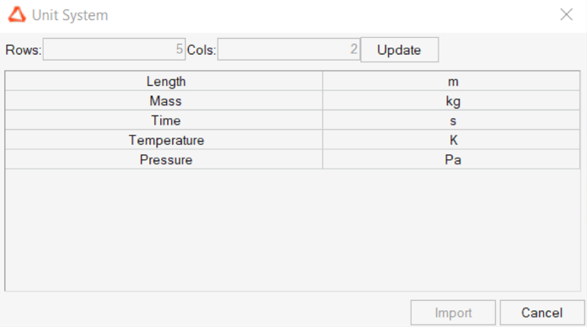Select the 'K' unit cell

coord(451,140)
